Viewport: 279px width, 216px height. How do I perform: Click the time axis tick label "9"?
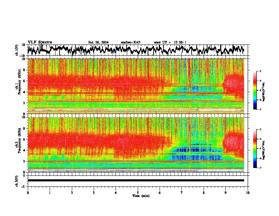tap(225, 193)
